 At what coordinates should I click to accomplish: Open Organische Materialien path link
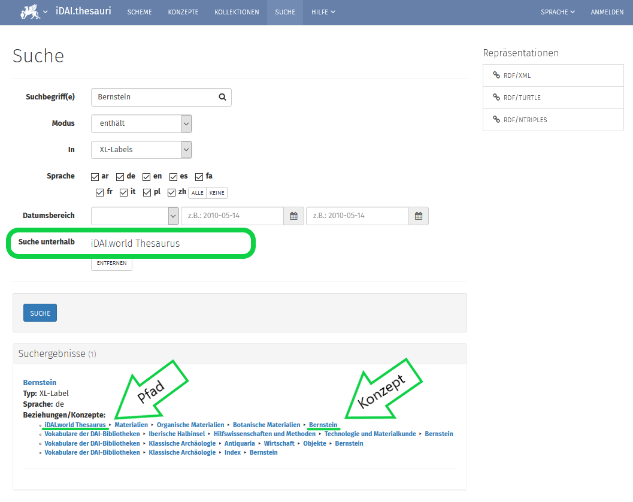pyautogui.click(x=190, y=425)
